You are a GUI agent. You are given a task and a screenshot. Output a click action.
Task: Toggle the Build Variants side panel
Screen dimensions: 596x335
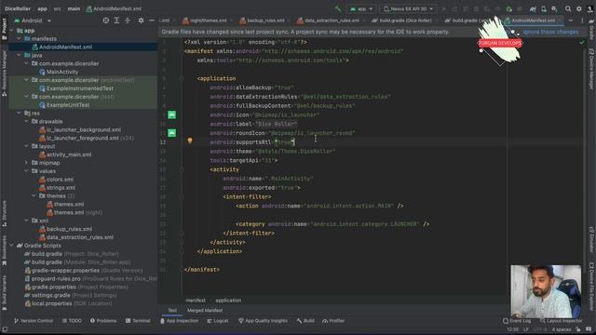click(4, 292)
